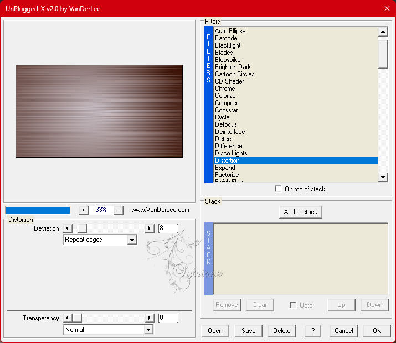Viewport: 396px width, 343px height.
Task: Click the Clear stack button
Action: [x=260, y=305]
